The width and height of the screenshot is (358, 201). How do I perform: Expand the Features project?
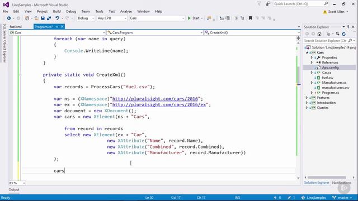(x=307, y=98)
